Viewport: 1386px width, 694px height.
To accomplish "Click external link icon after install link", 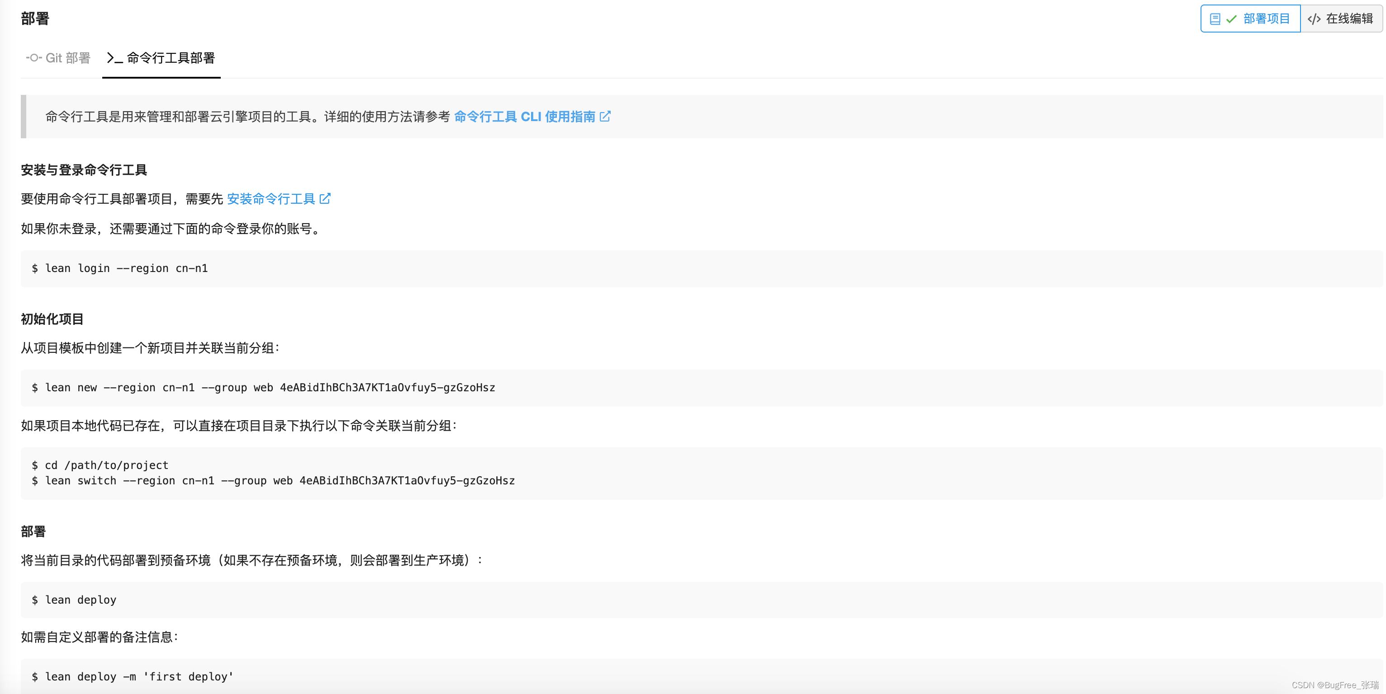I will click(x=325, y=198).
